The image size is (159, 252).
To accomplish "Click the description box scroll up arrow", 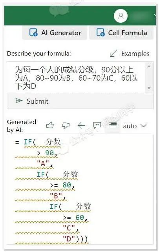I will point(149,67).
